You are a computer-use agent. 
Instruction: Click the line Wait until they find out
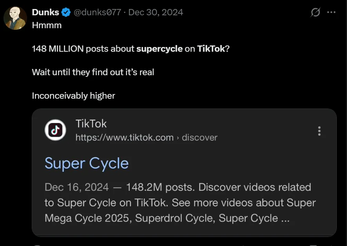click(x=93, y=72)
